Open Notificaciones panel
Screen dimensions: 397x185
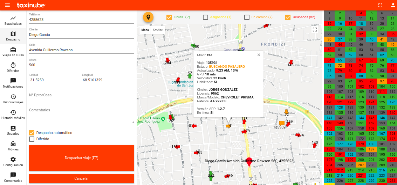coord(13,83)
